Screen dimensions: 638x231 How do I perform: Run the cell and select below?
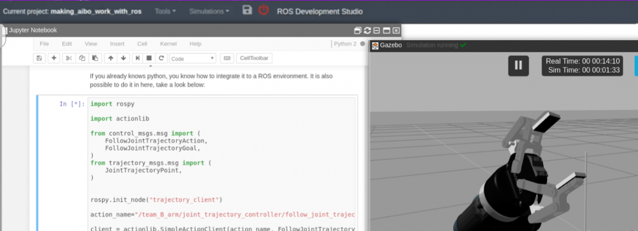point(139,58)
